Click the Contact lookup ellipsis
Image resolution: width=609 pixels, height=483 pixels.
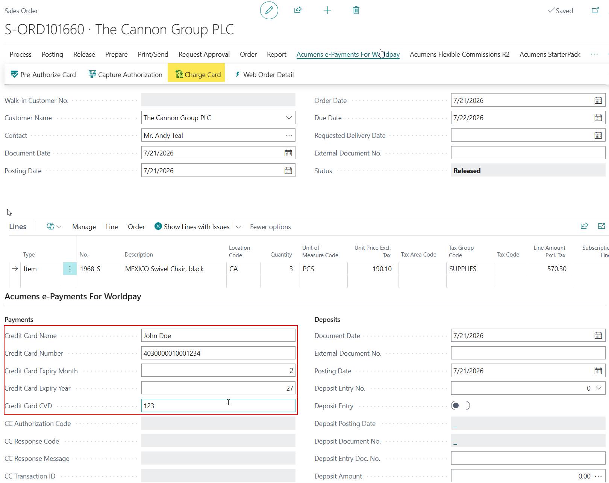pos(289,136)
